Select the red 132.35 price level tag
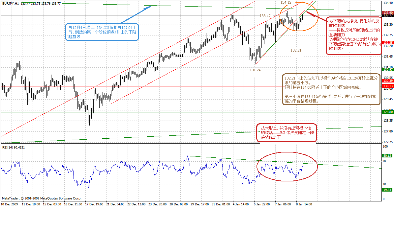The width and height of the screenshot is (394, 231). (x=388, y=43)
